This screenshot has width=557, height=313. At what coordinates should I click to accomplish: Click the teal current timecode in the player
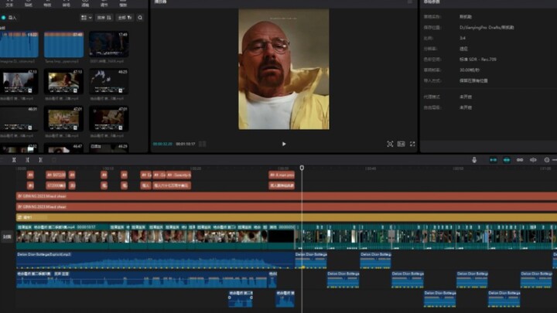(162, 144)
